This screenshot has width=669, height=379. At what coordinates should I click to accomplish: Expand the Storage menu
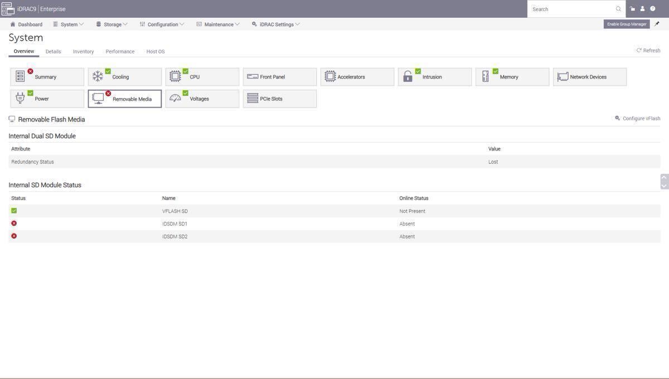[x=112, y=25]
